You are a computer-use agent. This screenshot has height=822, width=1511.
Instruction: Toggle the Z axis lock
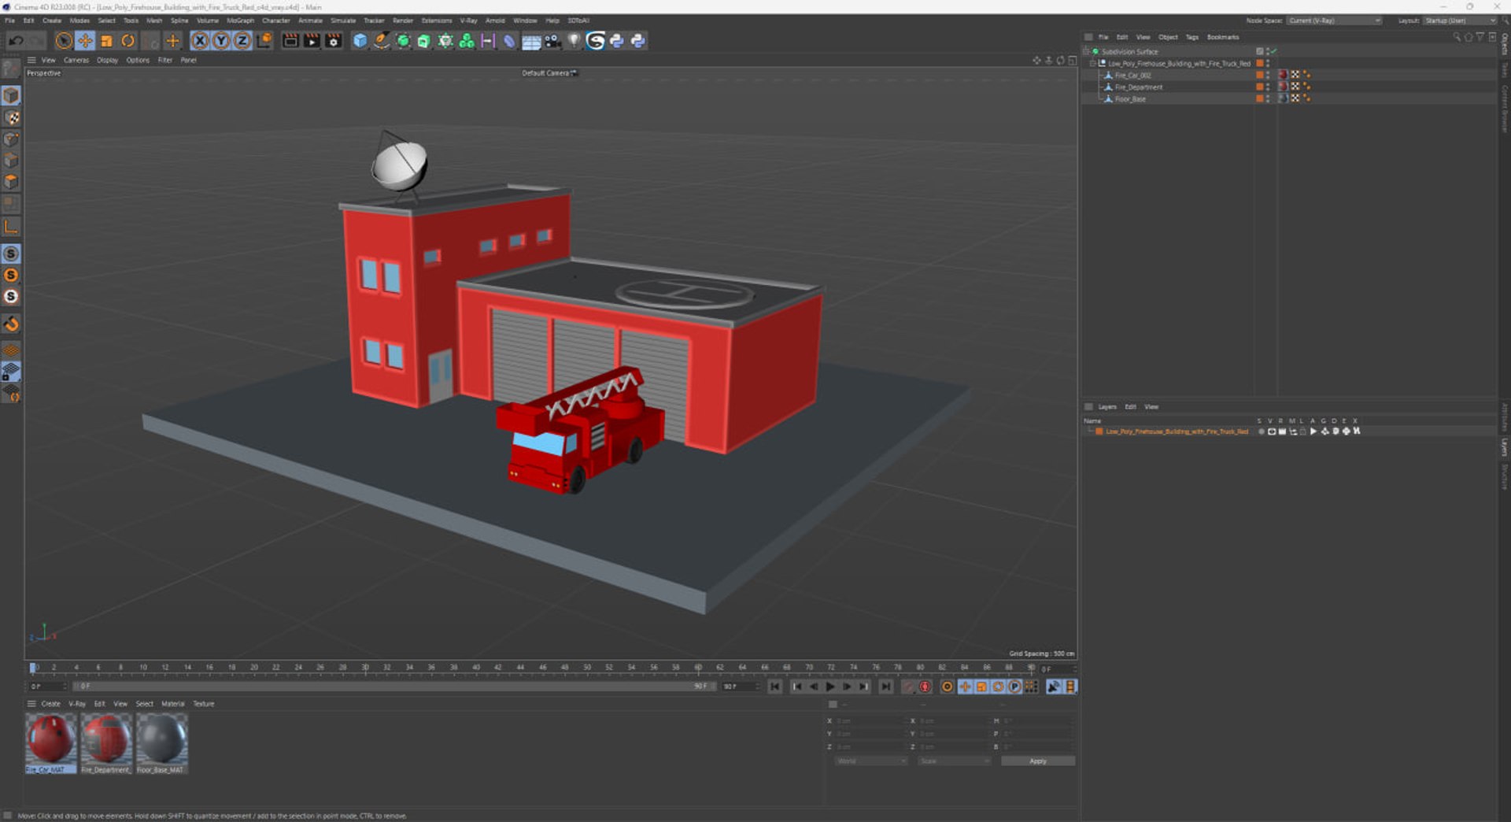[242, 41]
